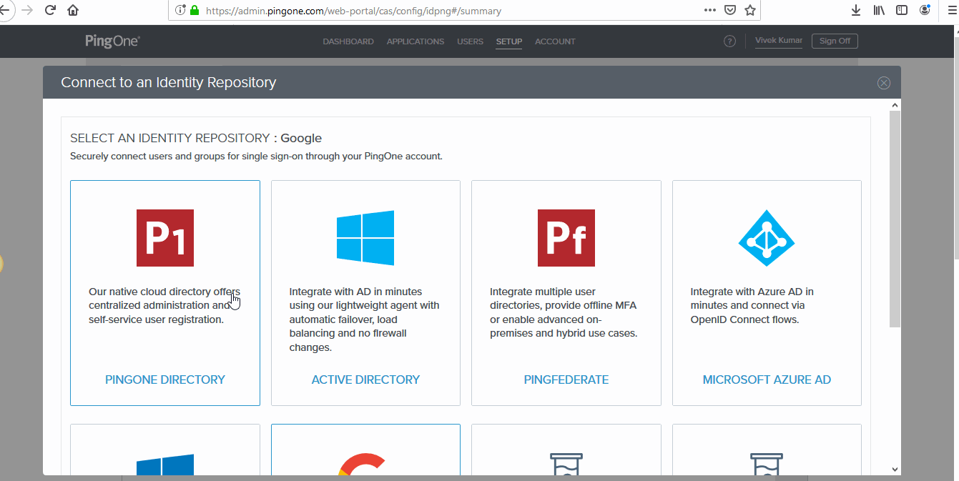
Task: Select the PINGONE DIRECTORY link
Action: pos(165,380)
